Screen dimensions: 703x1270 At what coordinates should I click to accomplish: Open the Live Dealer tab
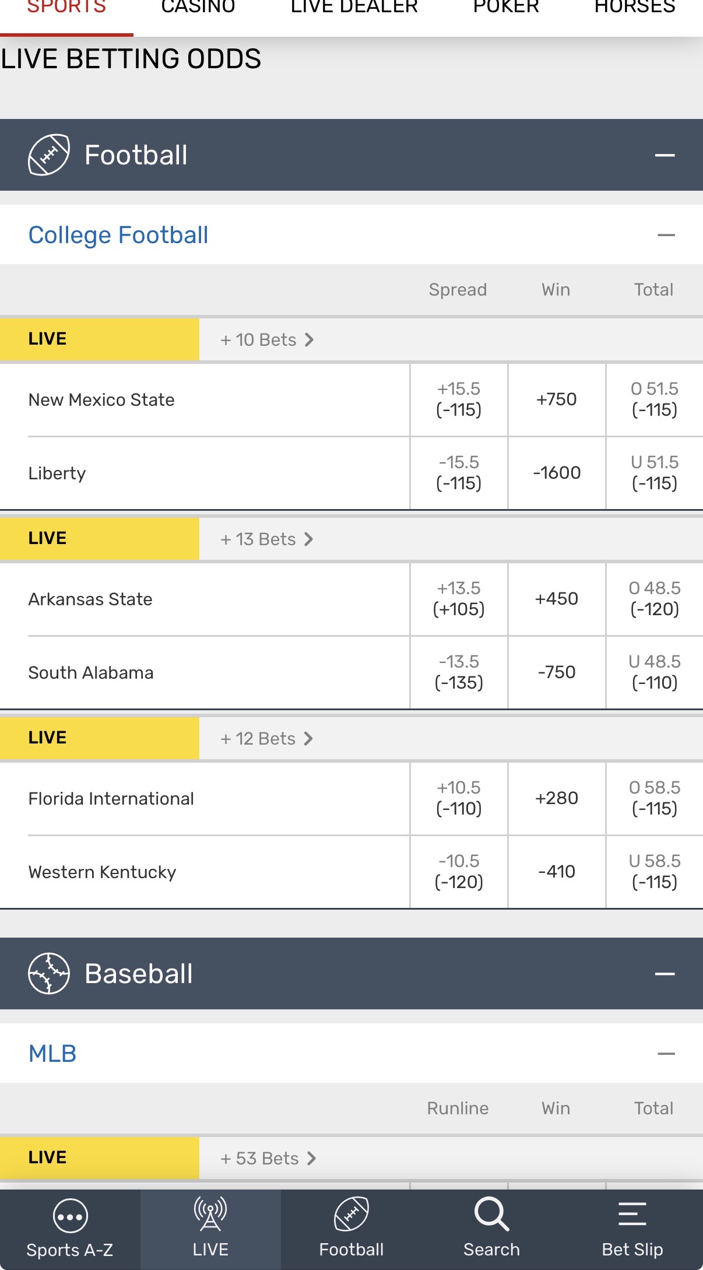354,8
